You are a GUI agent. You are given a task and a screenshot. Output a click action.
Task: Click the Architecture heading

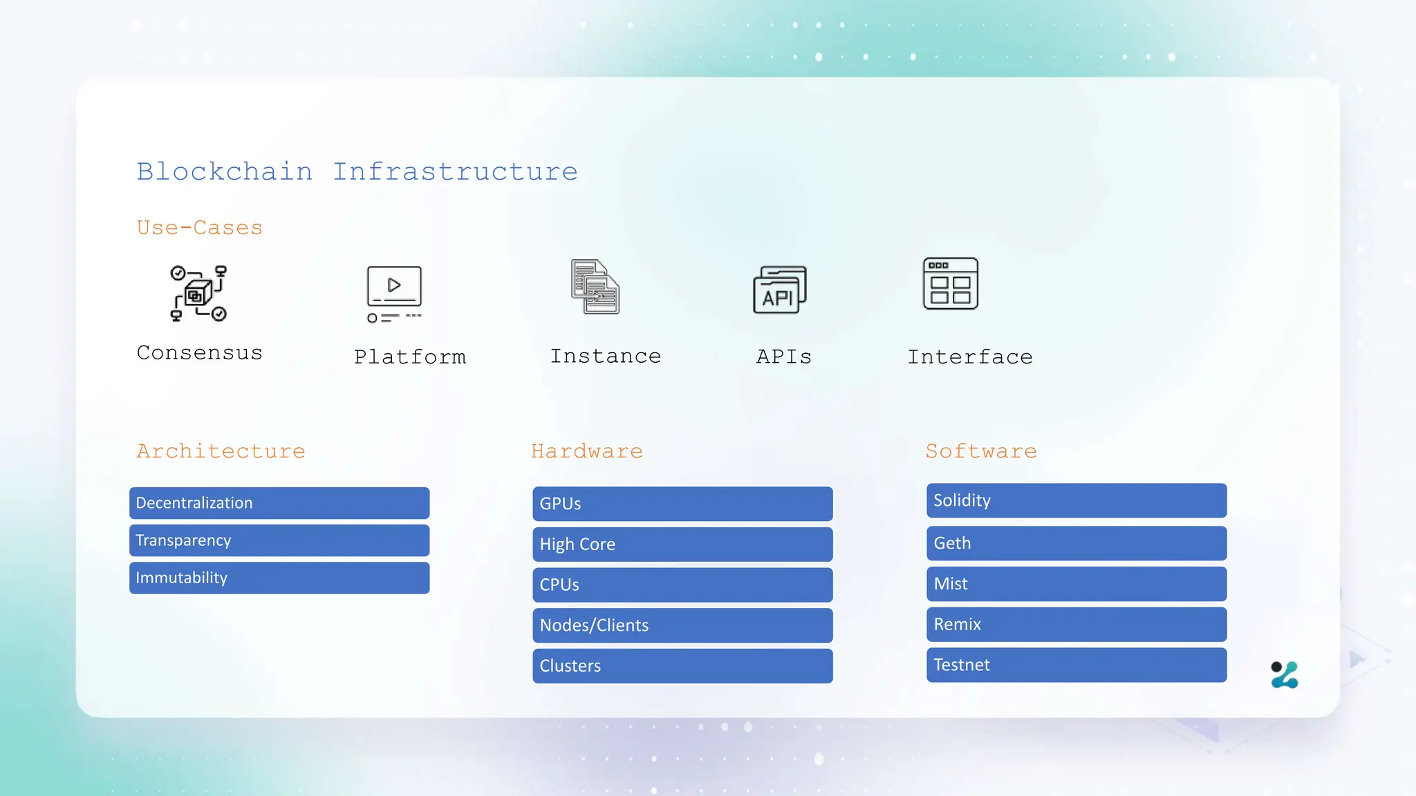(221, 451)
